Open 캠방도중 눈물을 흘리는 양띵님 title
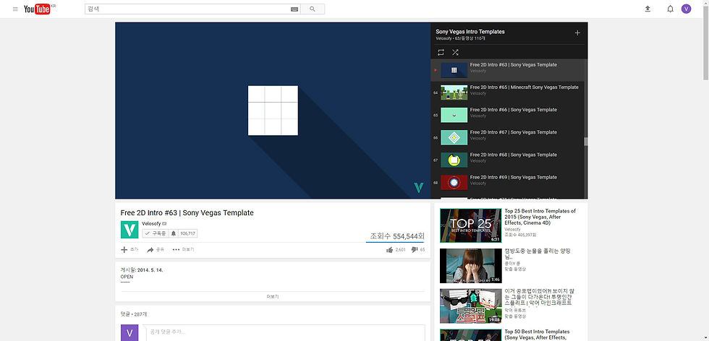The height and width of the screenshot is (341, 709). pos(538,254)
